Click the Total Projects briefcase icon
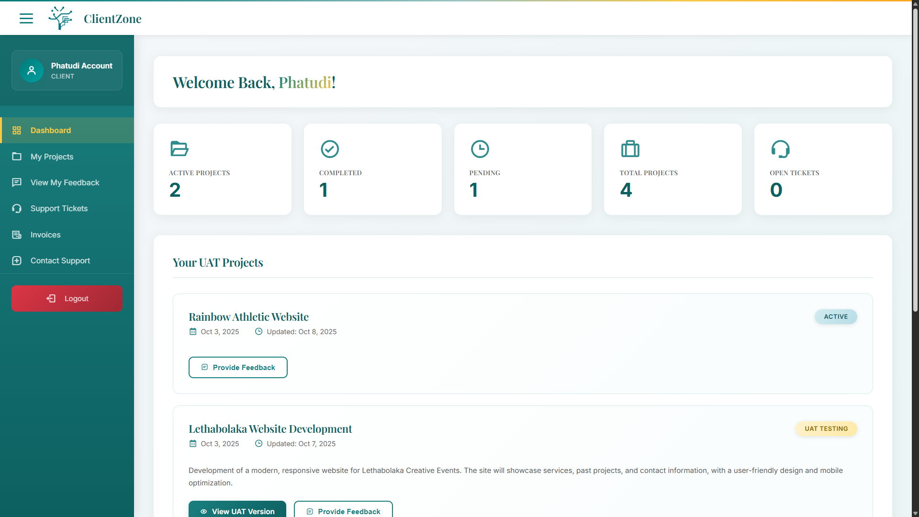Screen dimensions: 919x517 630,149
